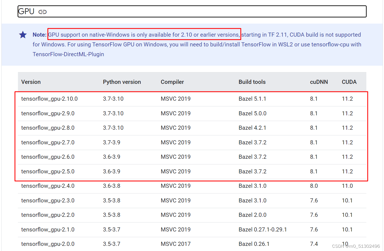The height and width of the screenshot is (251, 384).
Task: Select the tensorflow_gpu-2.4.0 cell
Action: tap(48, 186)
